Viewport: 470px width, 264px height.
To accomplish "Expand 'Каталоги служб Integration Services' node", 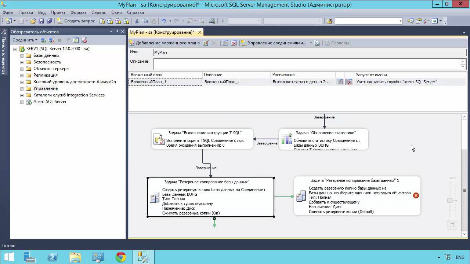I will pos(22,95).
